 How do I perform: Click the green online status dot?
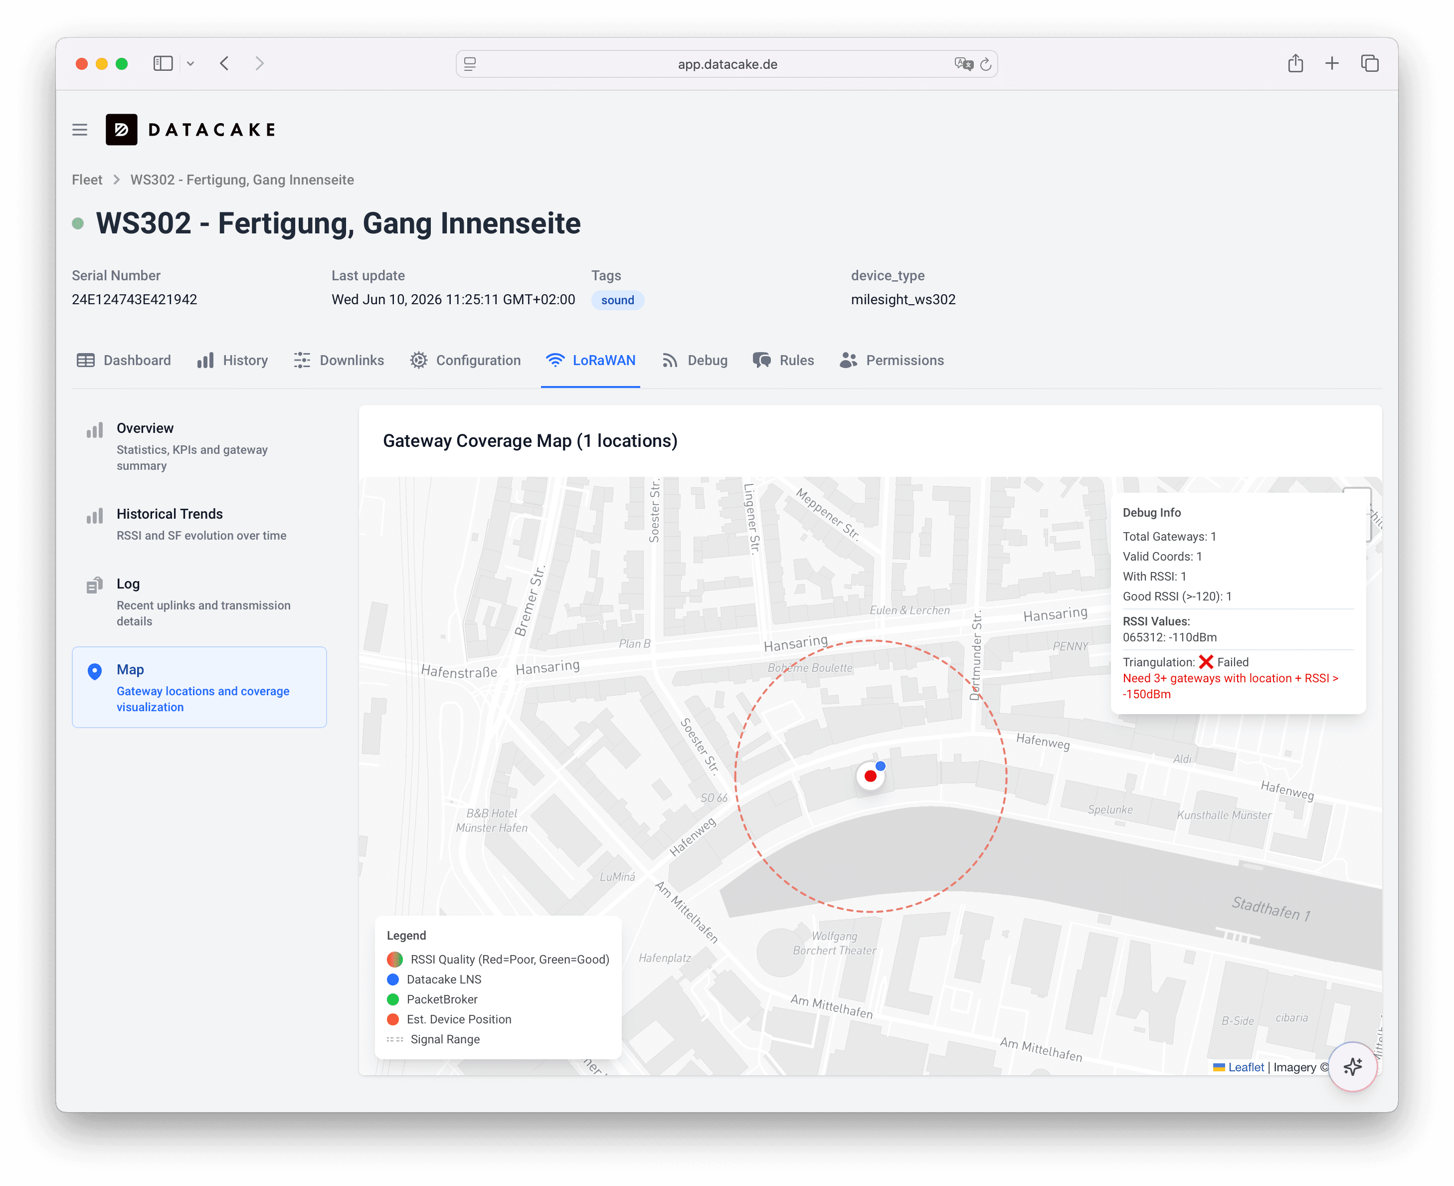[x=78, y=223]
